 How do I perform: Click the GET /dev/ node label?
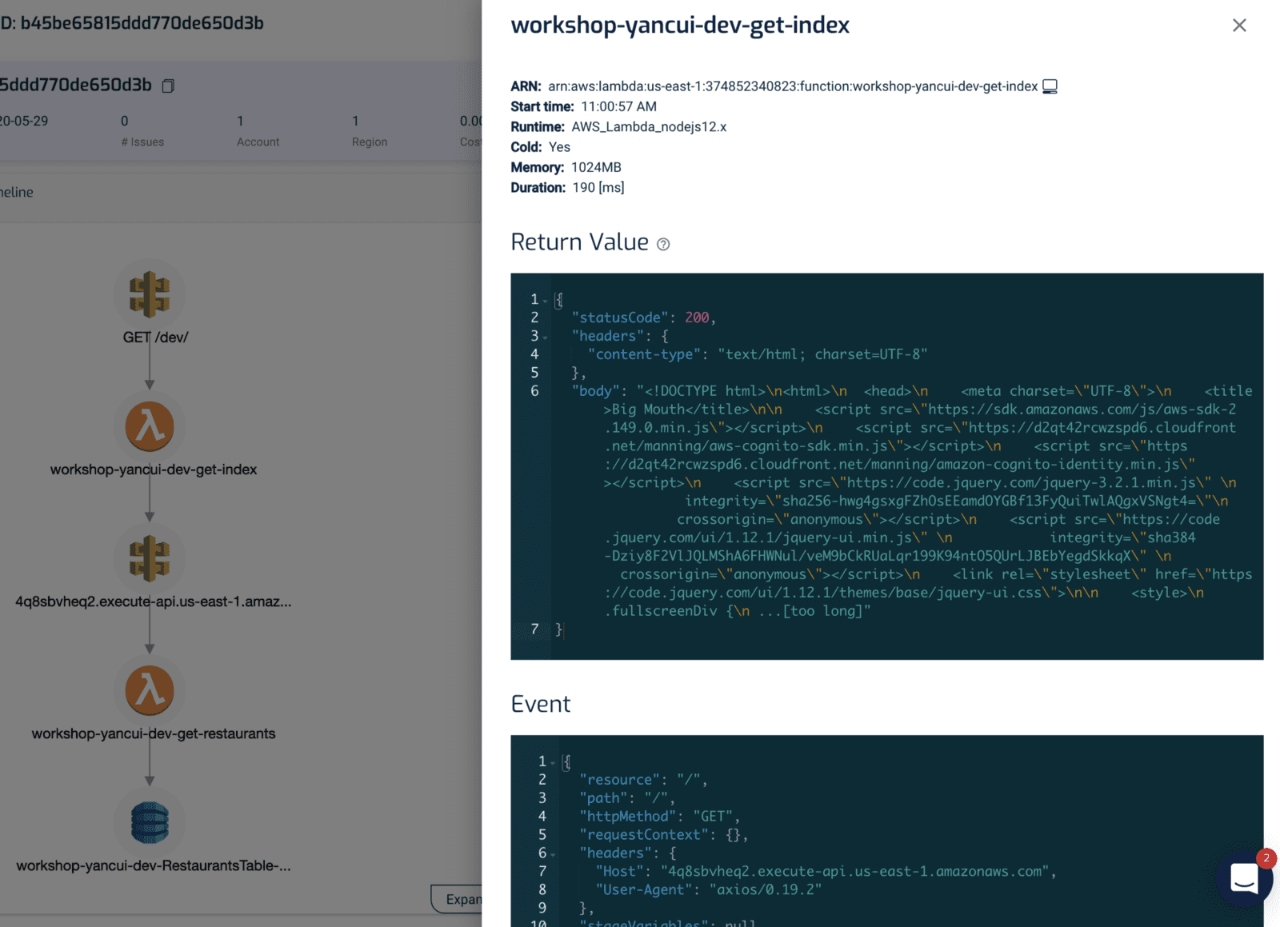[x=155, y=338]
